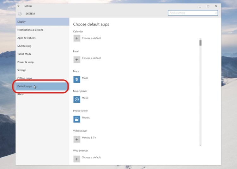
Task: Click the plus icon under Calendar
Action: pyautogui.click(x=77, y=38)
